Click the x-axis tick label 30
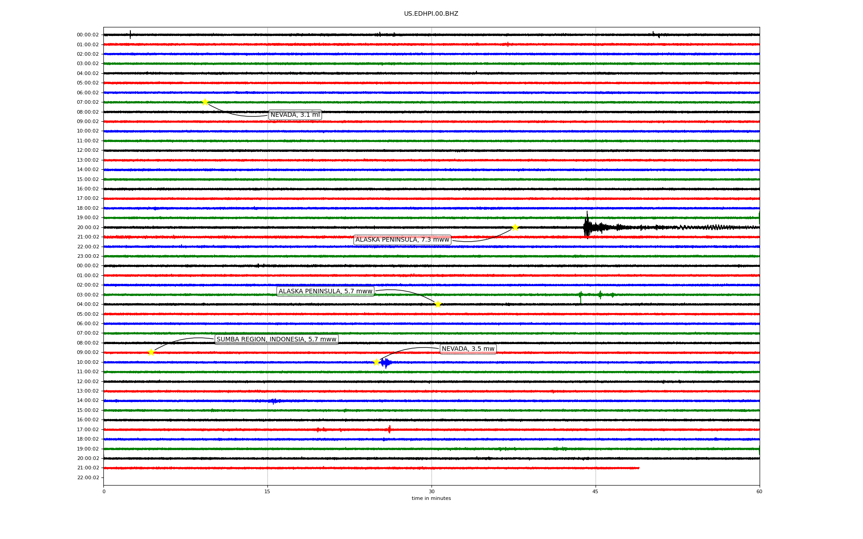This screenshot has width=863, height=539. click(431, 491)
